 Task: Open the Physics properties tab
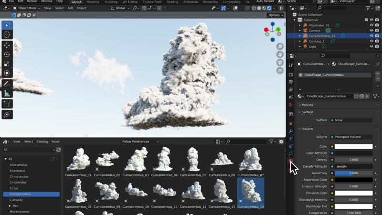pyautogui.click(x=291, y=139)
